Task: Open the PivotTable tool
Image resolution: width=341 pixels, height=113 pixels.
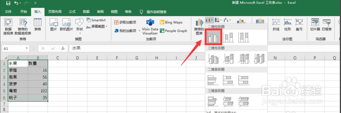Action: coord(8,27)
